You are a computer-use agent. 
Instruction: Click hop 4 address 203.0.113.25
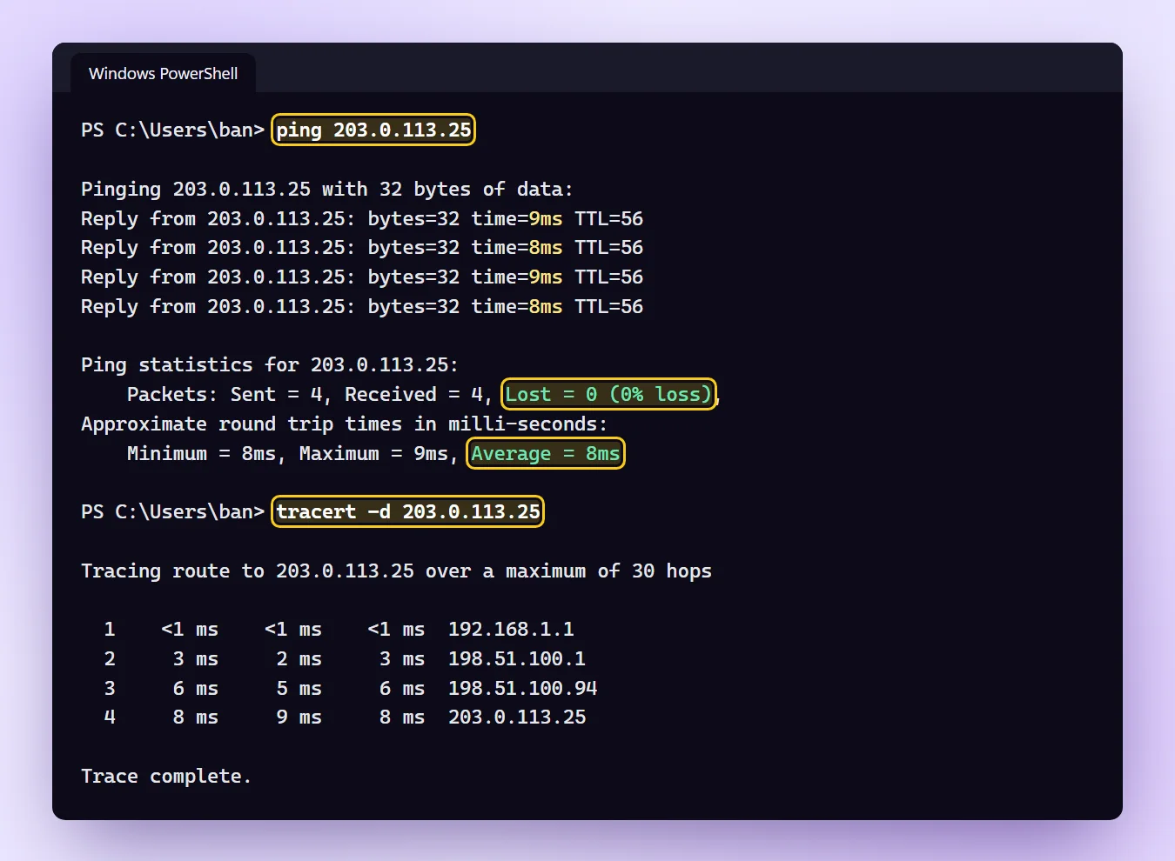coord(517,717)
